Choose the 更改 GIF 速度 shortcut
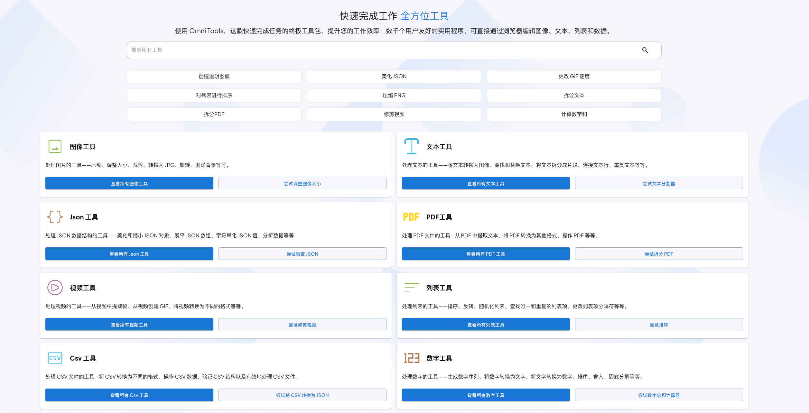Image resolution: width=809 pixels, height=413 pixels. point(574,77)
